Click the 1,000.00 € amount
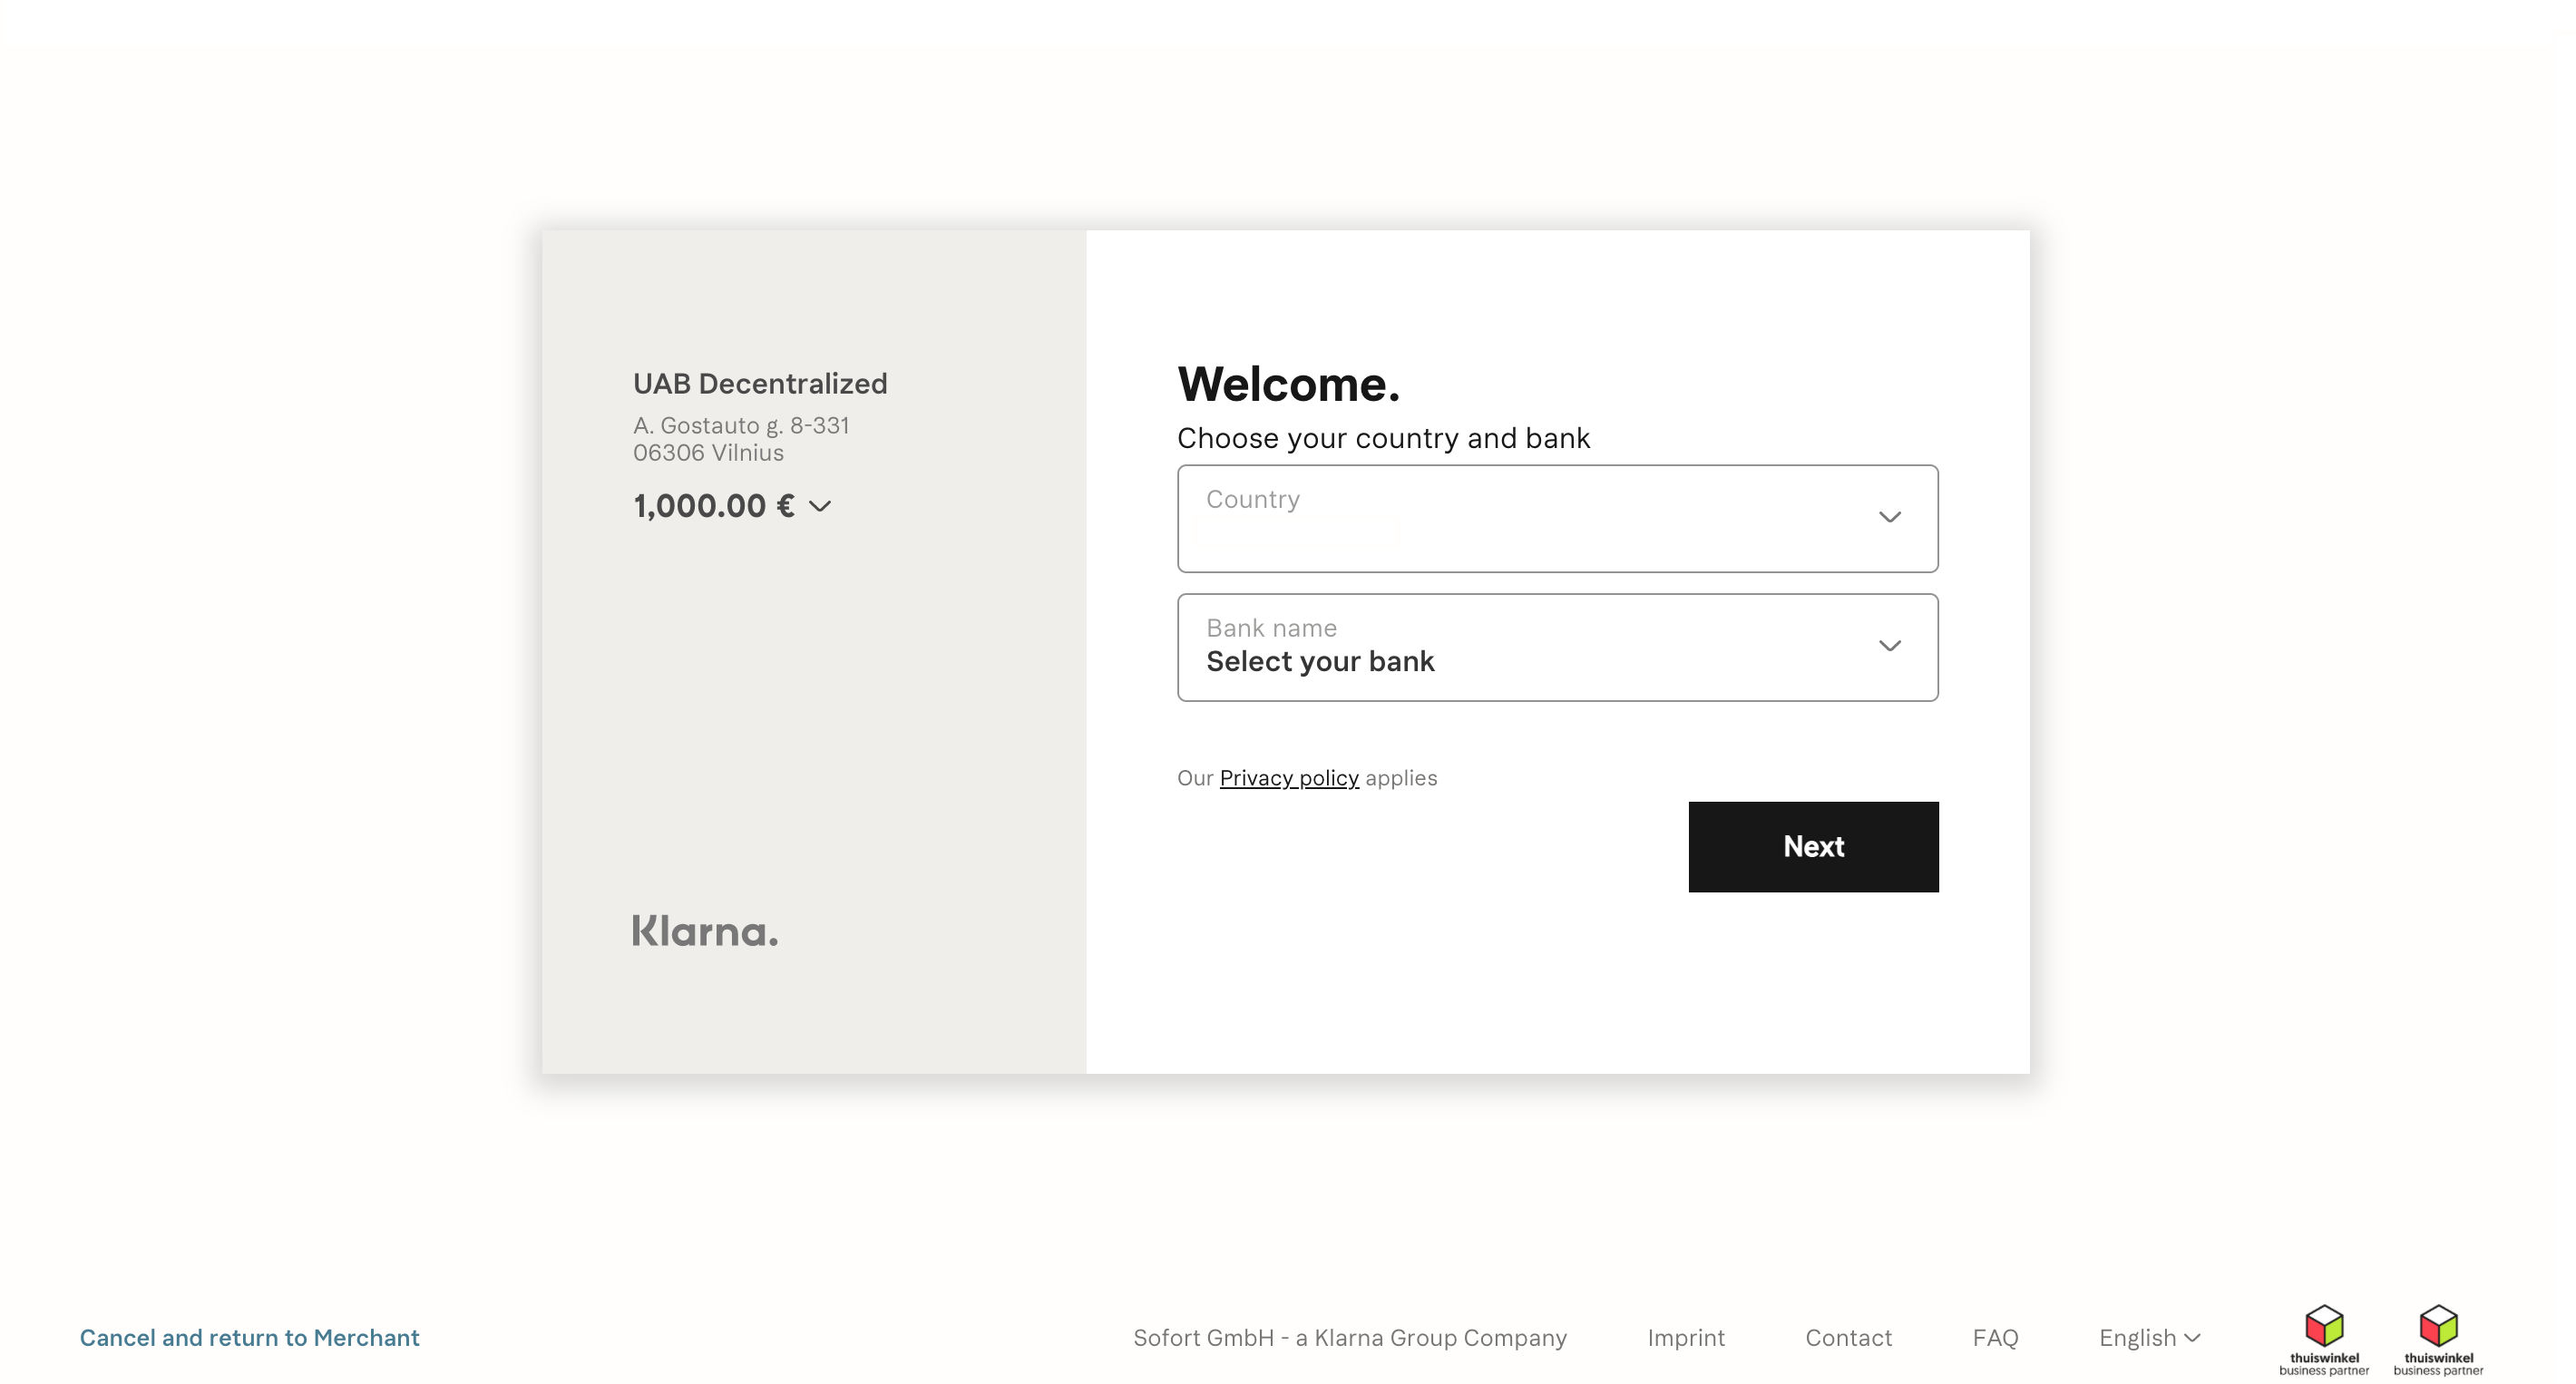This screenshot has width=2576, height=1384. (714, 506)
